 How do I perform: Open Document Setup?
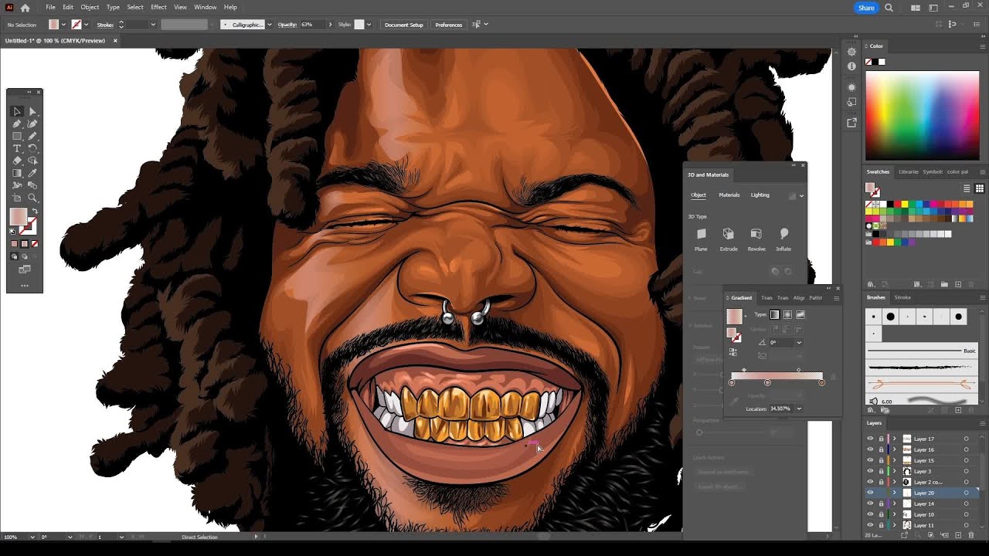click(404, 25)
